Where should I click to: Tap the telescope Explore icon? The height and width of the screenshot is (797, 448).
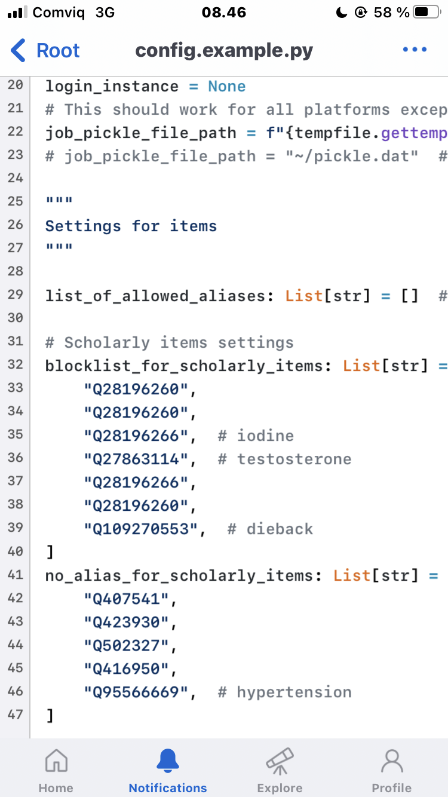coord(280,760)
